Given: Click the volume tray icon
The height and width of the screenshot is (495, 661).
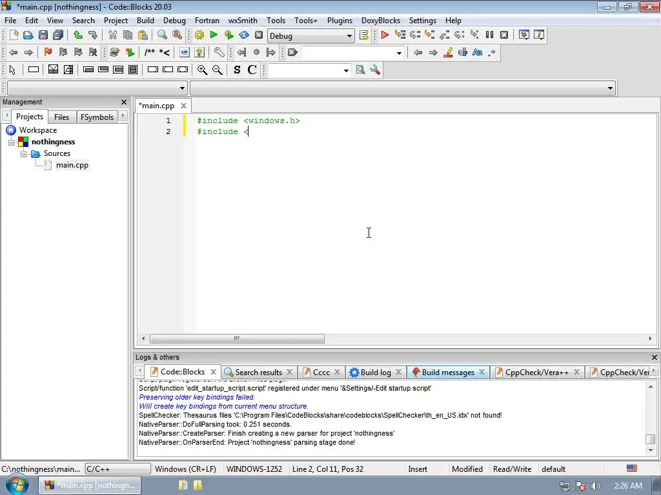Looking at the screenshot, I should coord(595,486).
